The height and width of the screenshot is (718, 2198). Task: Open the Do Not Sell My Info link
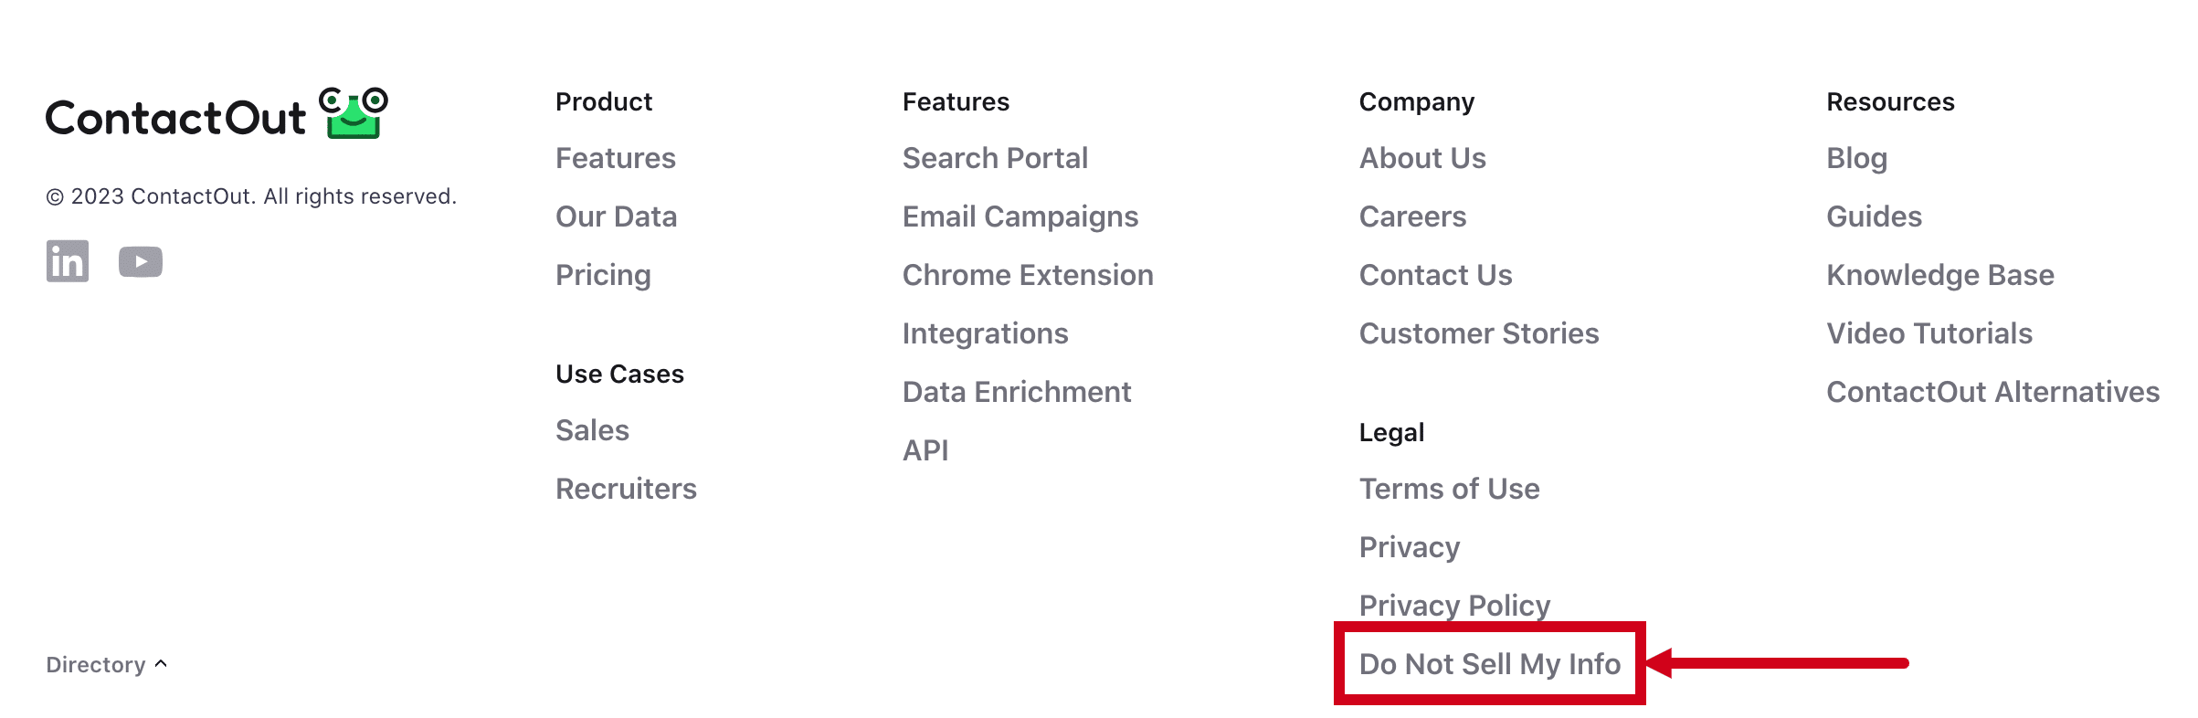(x=1490, y=664)
